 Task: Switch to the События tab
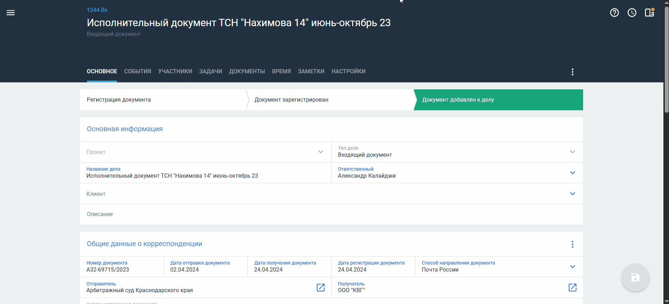138,72
